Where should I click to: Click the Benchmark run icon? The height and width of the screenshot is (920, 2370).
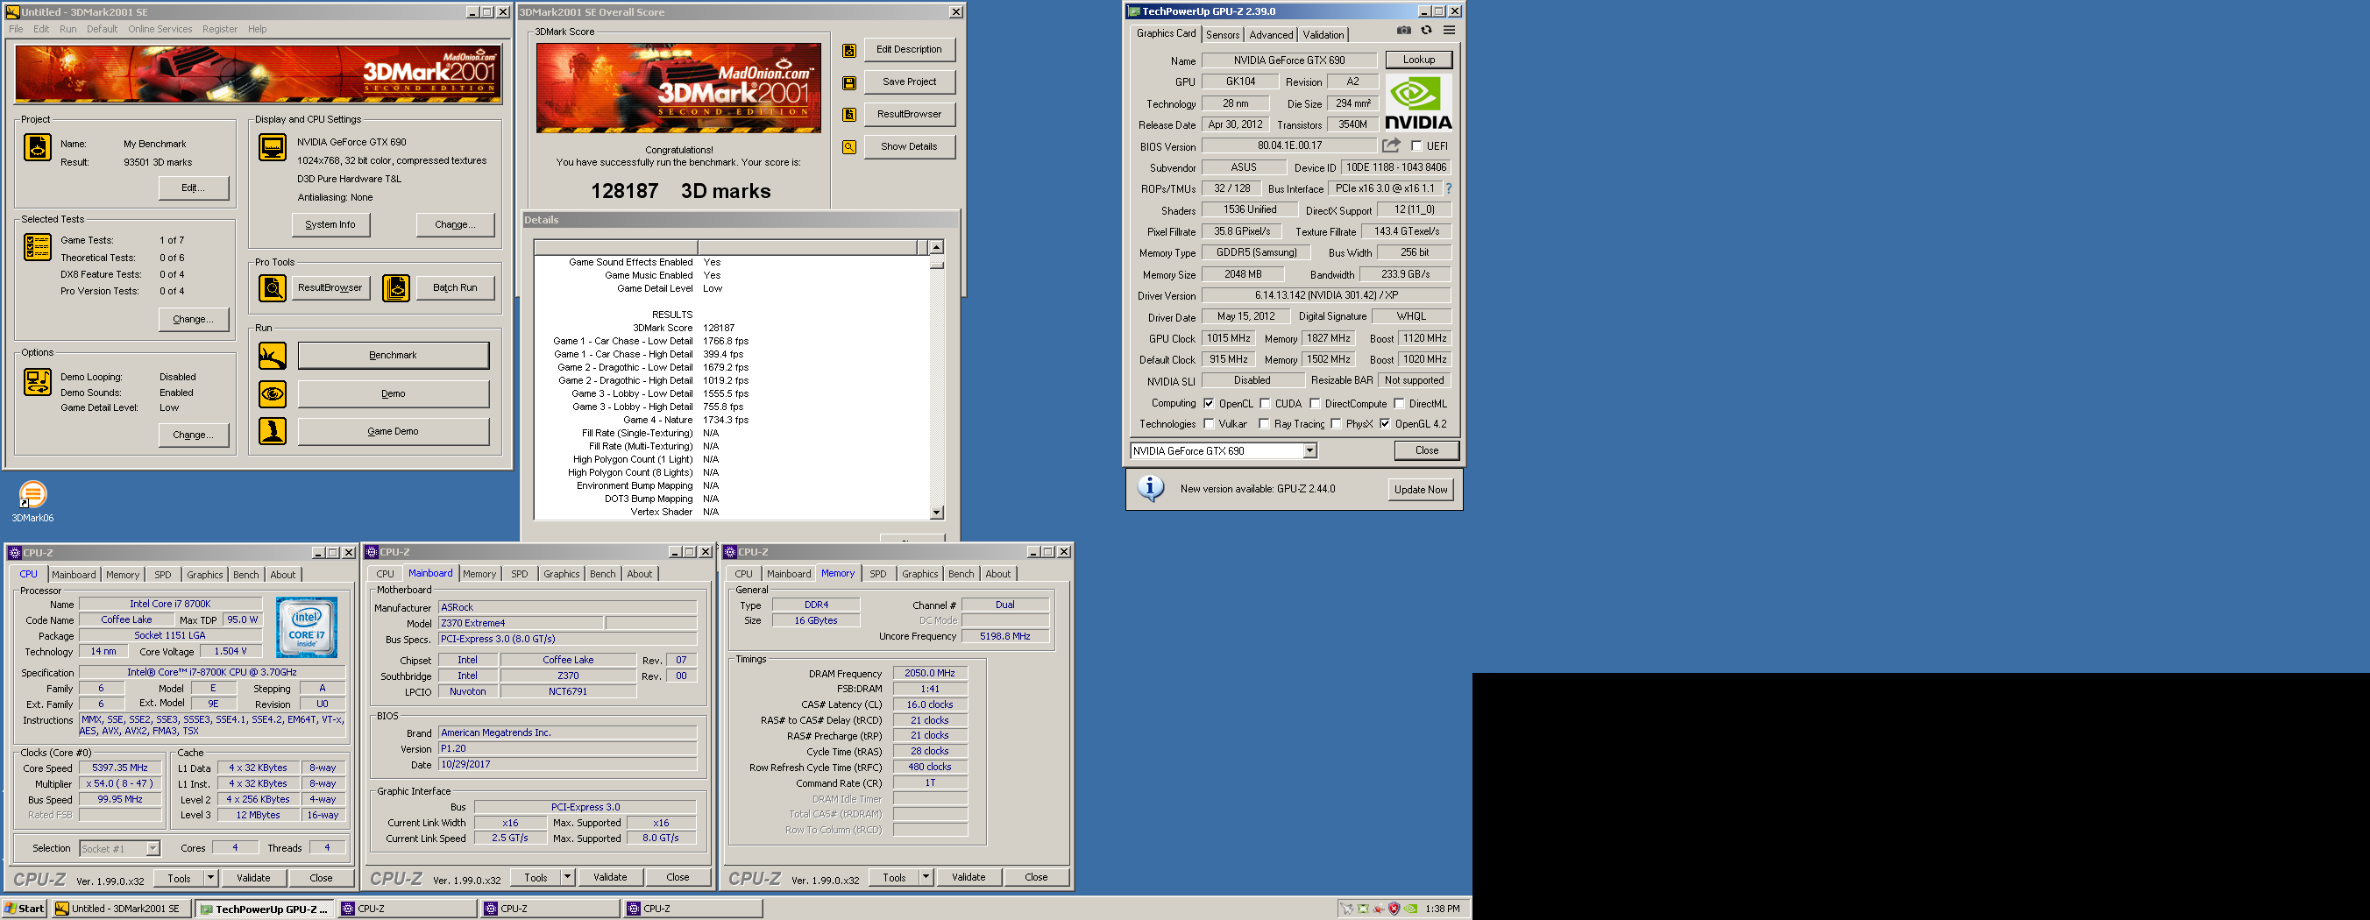tap(273, 355)
